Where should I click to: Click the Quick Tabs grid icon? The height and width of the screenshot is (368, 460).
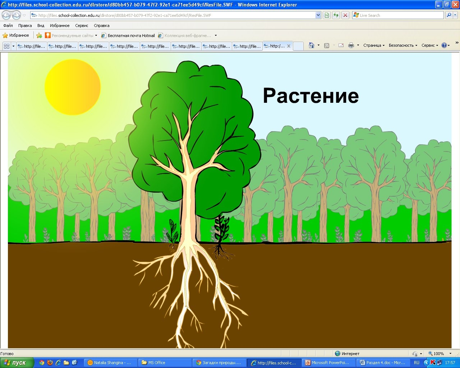[6, 46]
